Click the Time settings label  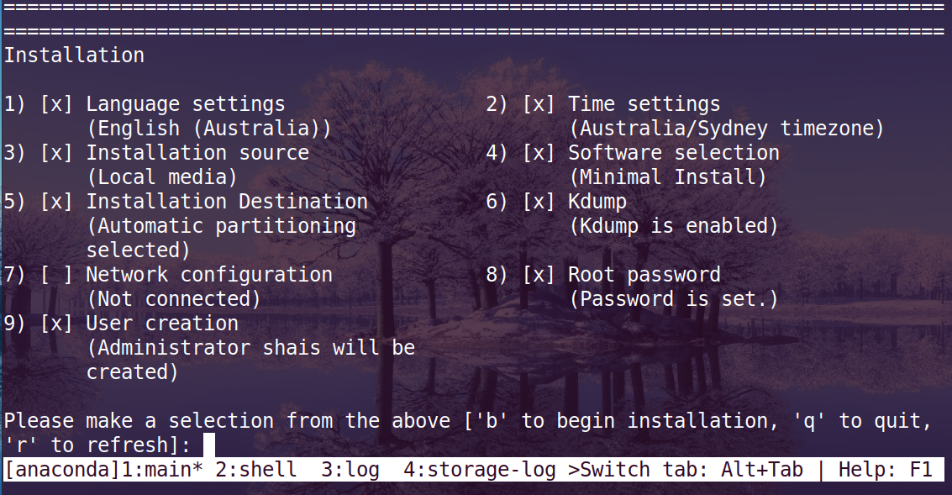coord(644,104)
